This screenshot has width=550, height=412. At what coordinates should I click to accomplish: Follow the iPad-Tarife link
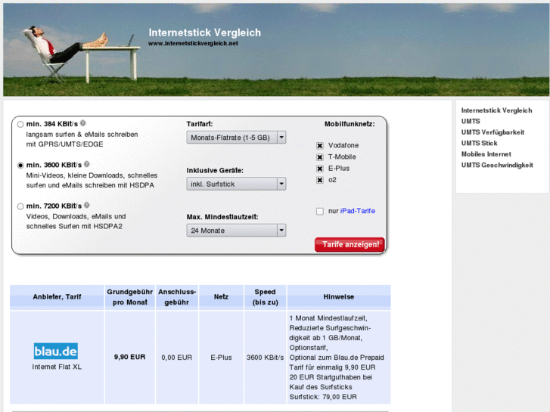[357, 211]
